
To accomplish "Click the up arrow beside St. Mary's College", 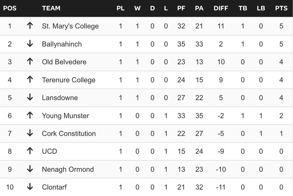I will 30,26.
